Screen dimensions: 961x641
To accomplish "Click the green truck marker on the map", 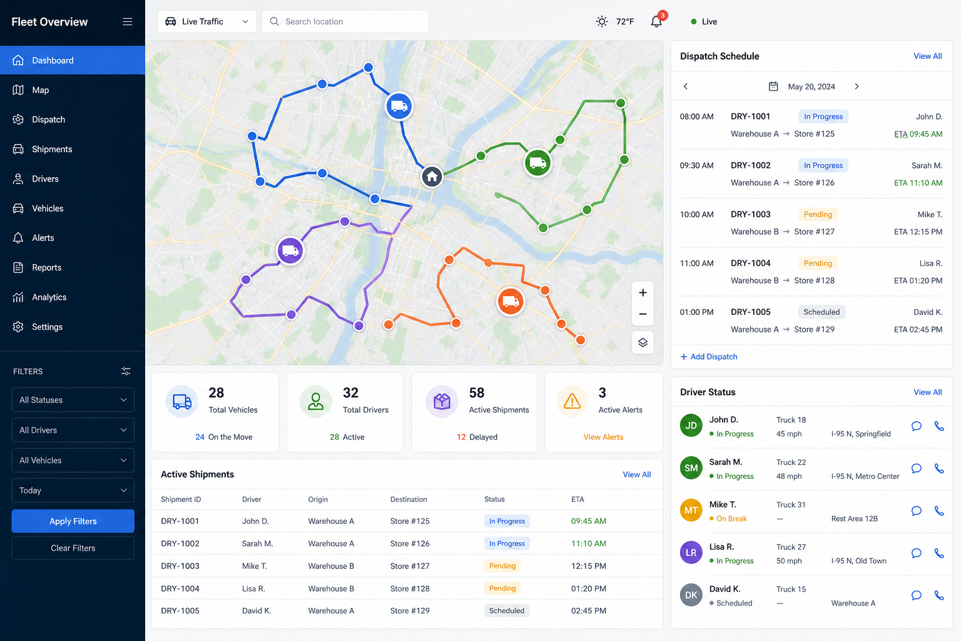I will [537, 163].
